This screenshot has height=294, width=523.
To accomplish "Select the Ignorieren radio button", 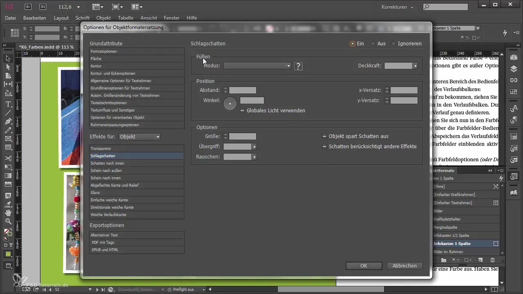I will [x=394, y=44].
